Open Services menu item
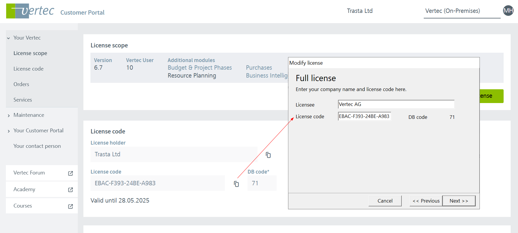 (23, 100)
